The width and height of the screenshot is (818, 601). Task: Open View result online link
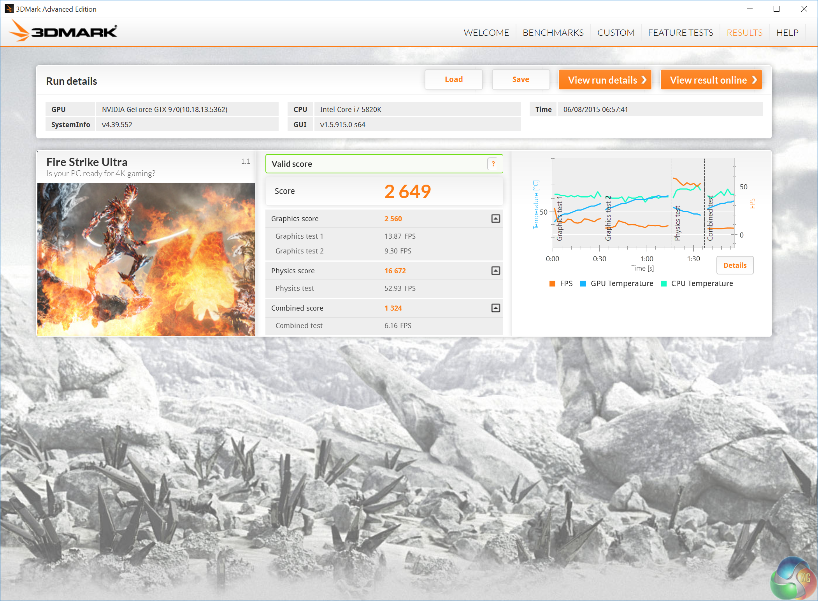point(711,80)
